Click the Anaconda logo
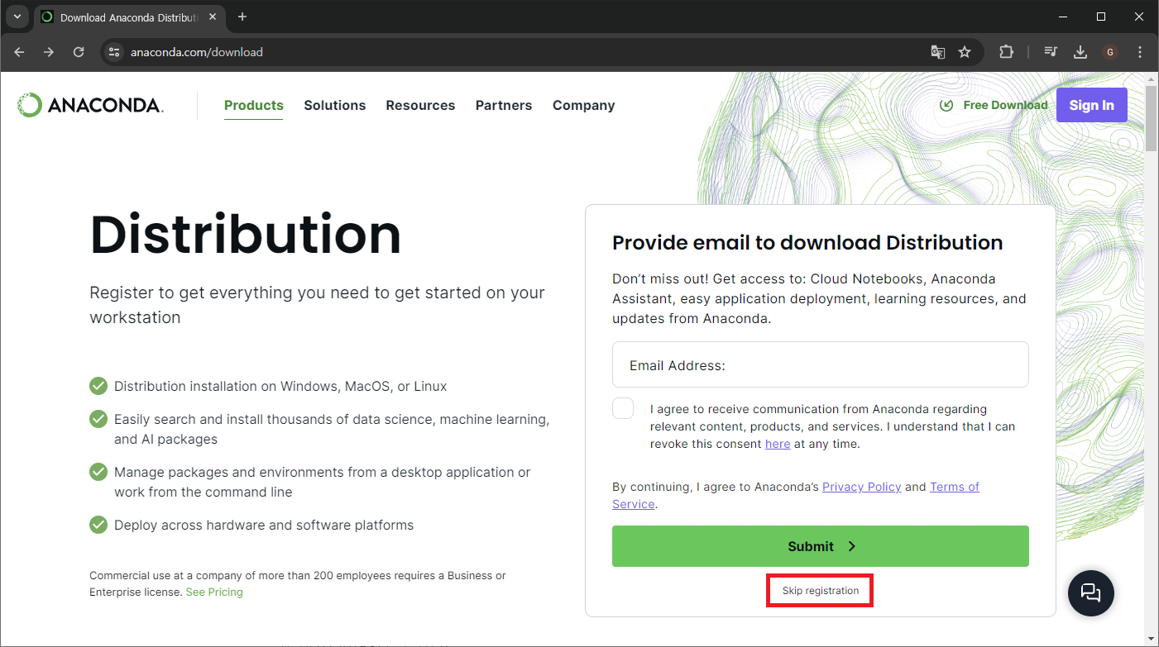Screen dimensions: 1159x647 click(90, 105)
